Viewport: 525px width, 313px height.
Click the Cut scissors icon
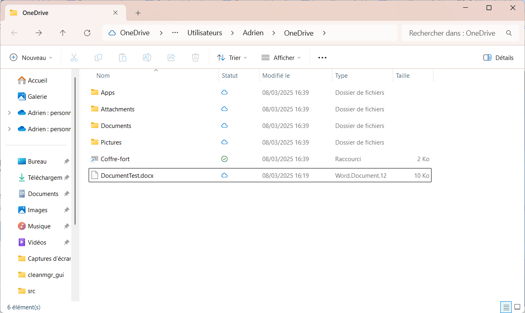pyautogui.click(x=74, y=57)
